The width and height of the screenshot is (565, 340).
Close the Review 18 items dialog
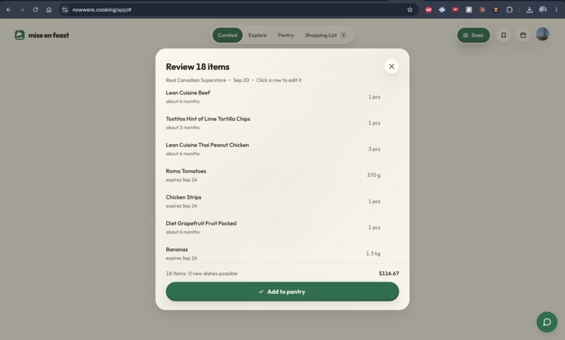[x=391, y=66]
